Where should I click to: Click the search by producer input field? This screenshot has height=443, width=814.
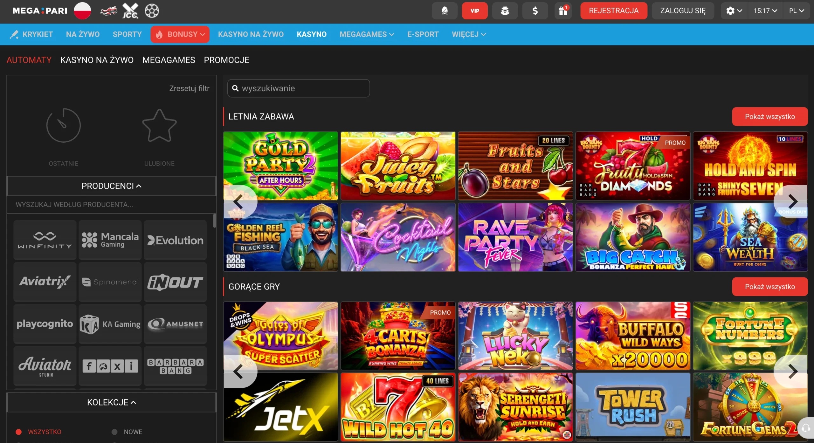point(111,205)
